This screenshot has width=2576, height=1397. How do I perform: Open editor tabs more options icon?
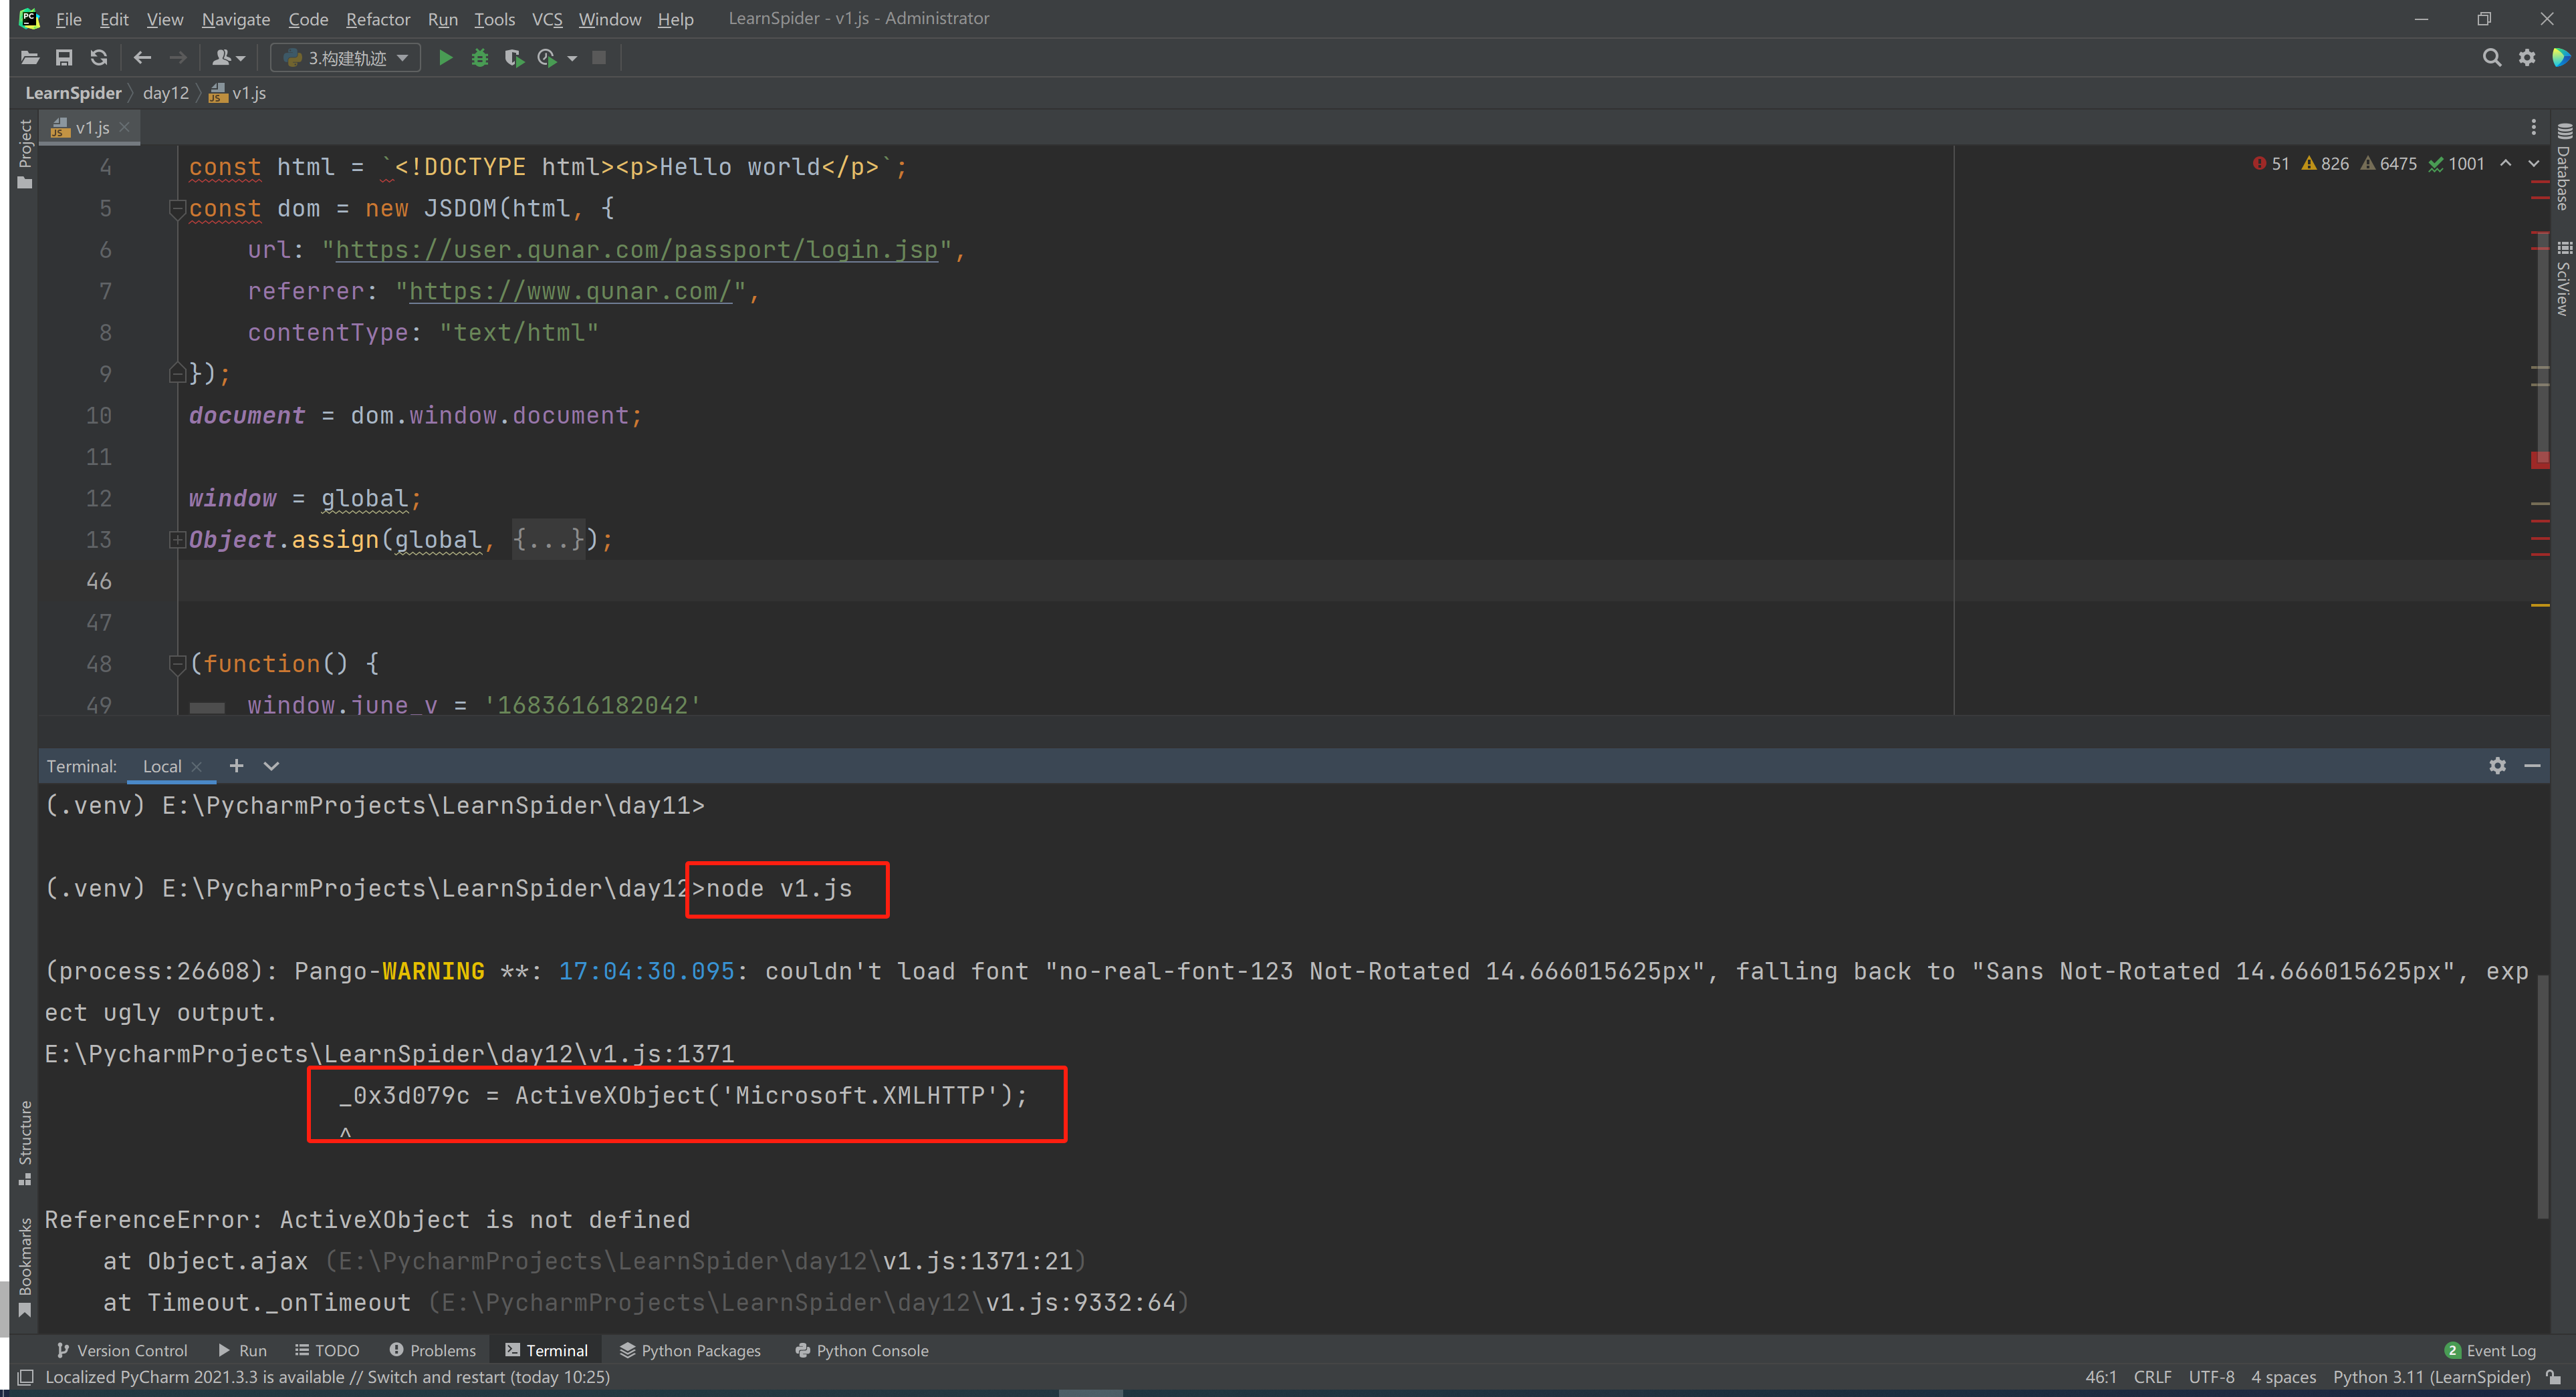pos(2533,127)
